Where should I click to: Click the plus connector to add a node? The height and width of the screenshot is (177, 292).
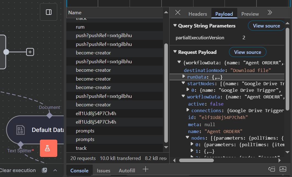[30, 52]
